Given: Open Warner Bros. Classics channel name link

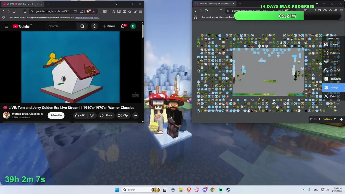Looking at the screenshot, I should coord(26,114).
